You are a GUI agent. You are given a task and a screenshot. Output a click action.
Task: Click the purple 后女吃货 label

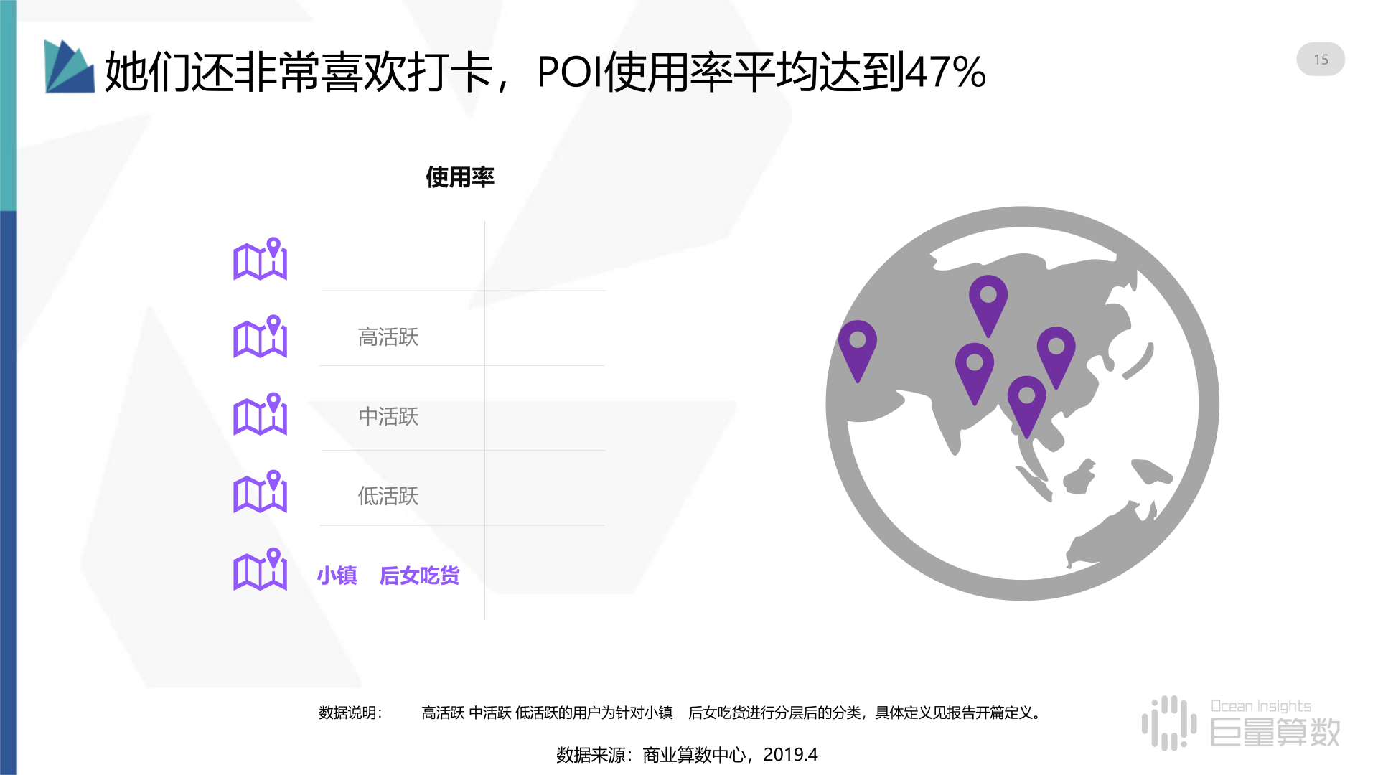click(419, 576)
